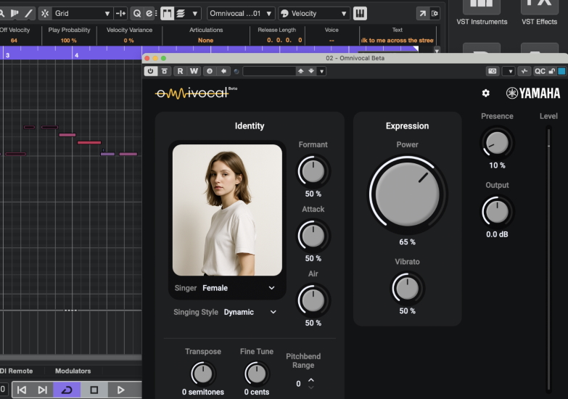The height and width of the screenshot is (399, 568).
Task: Click the copy settings arrow icon
Action: [x=223, y=71]
